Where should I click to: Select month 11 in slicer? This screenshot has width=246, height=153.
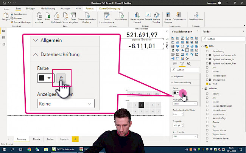click(158, 105)
